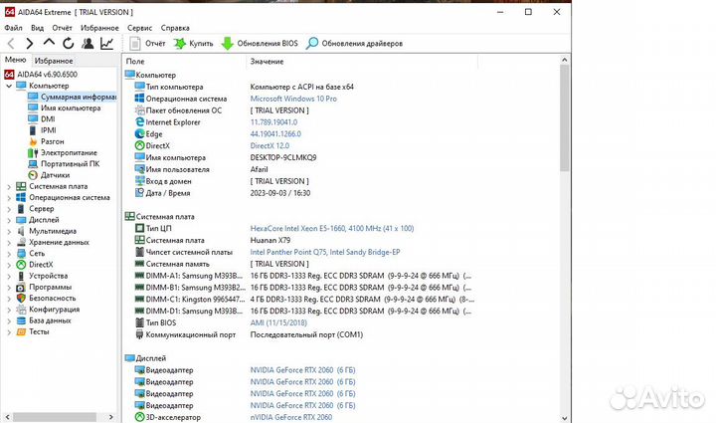Open the Справка menu
The width and height of the screenshot is (716, 423).
tap(175, 28)
